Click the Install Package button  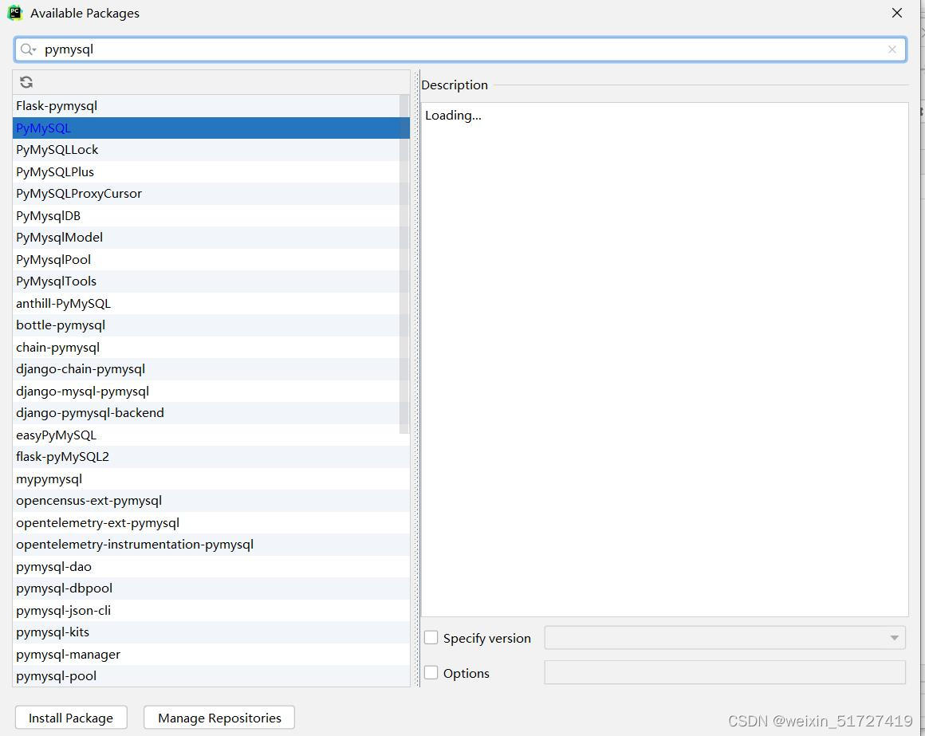(71, 718)
